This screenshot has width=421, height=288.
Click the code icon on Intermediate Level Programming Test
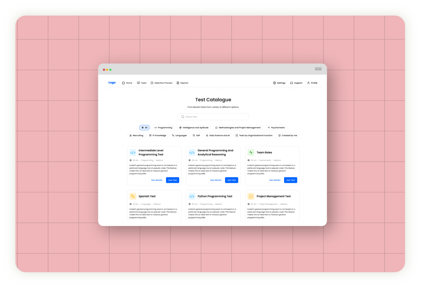tap(133, 152)
